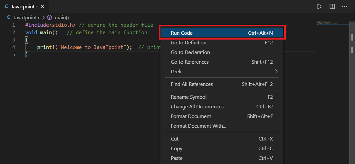Screen dimensions: 355x164
Task: Open the Peek submenu
Action: click(x=222, y=72)
